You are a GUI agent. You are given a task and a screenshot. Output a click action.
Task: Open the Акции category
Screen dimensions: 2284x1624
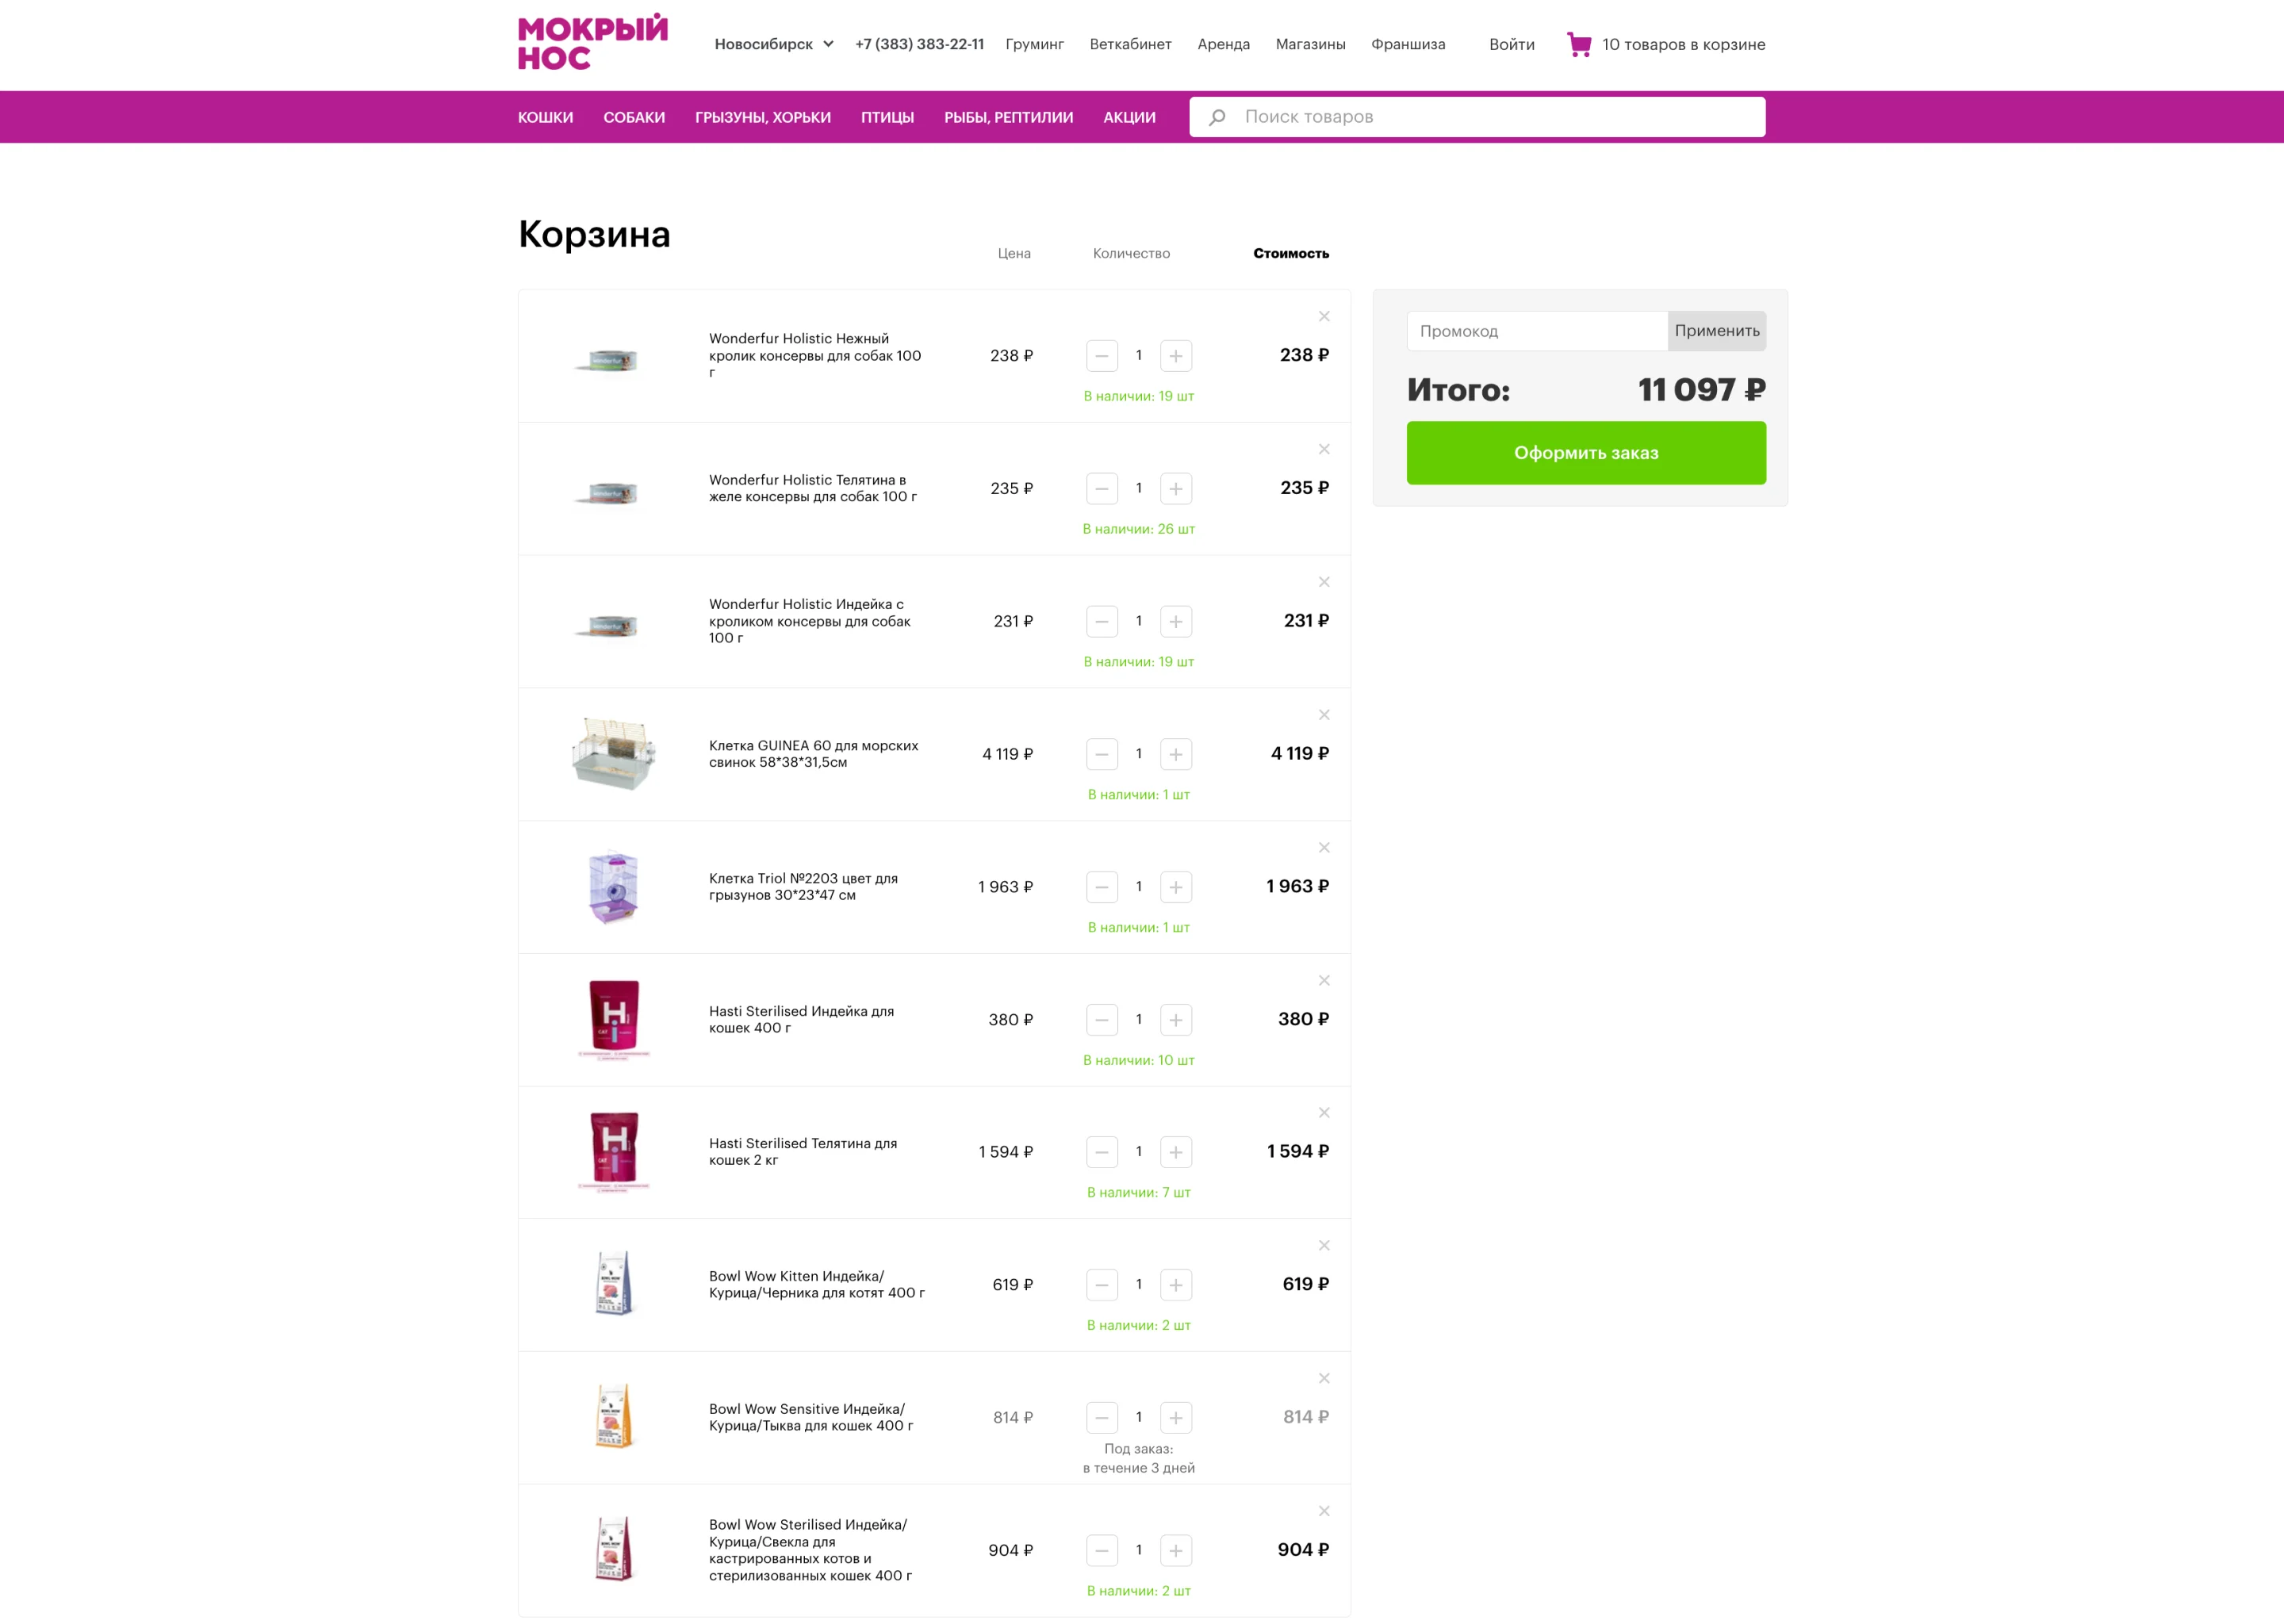click(x=1130, y=117)
